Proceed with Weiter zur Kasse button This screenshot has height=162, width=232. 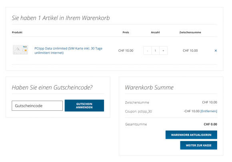199,145
